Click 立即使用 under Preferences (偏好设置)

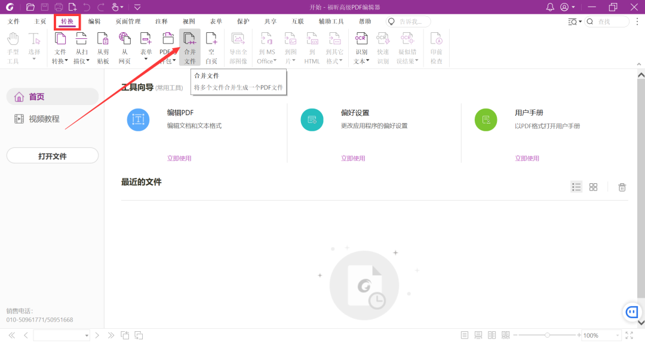pyautogui.click(x=353, y=158)
